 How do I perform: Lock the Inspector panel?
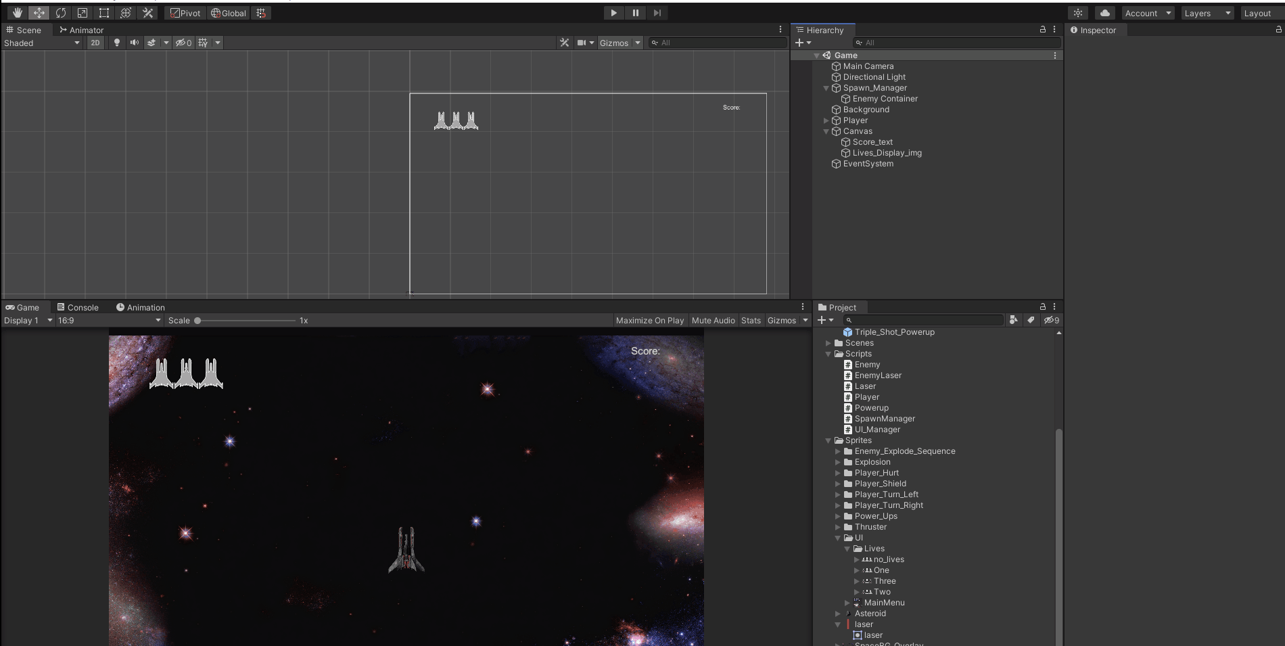point(1278,30)
